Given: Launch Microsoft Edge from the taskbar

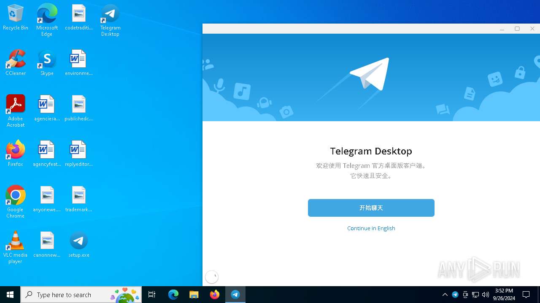Looking at the screenshot, I should 173,295.
